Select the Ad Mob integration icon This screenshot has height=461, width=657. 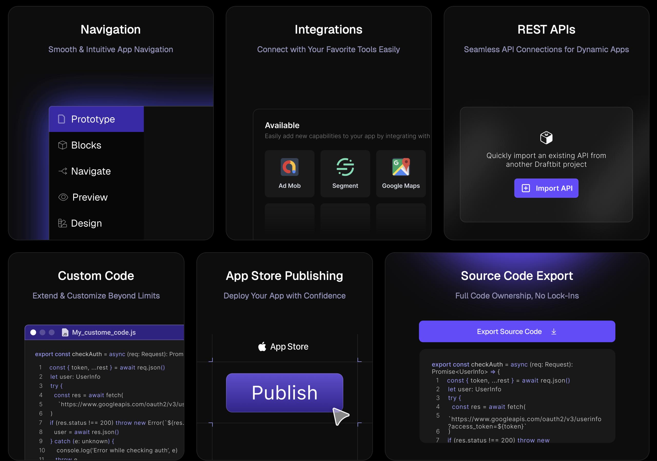click(x=289, y=167)
